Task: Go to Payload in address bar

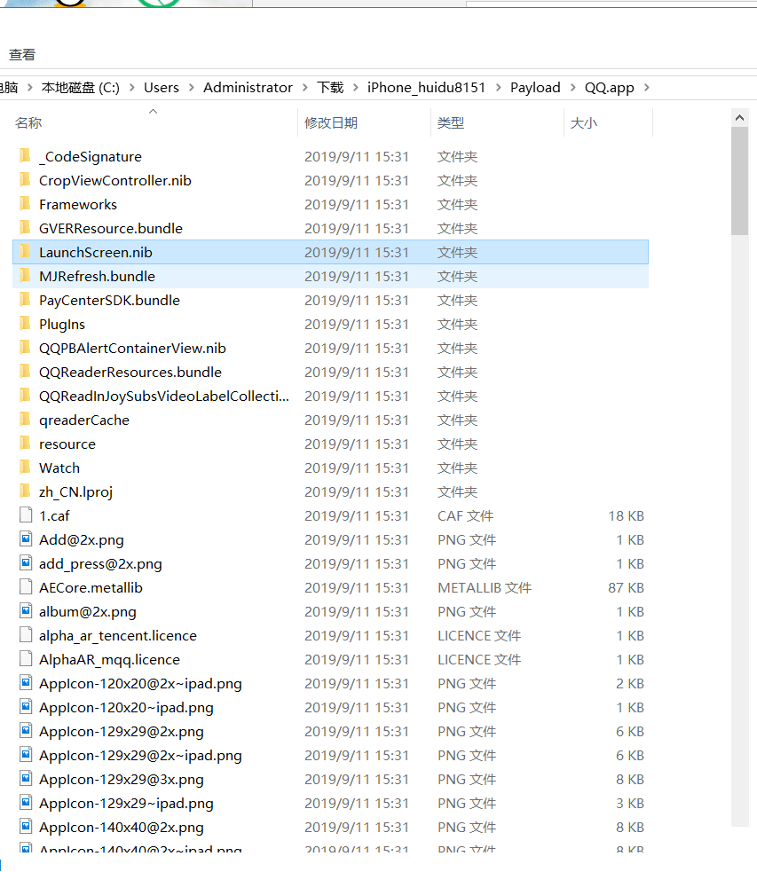Action: coord(535,87)
